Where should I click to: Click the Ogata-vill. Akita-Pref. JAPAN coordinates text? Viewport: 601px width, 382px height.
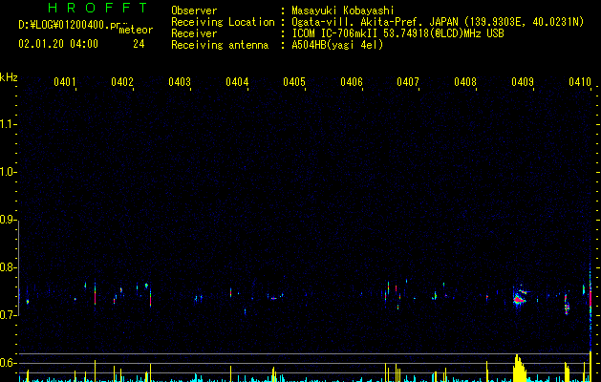[438, 22]
